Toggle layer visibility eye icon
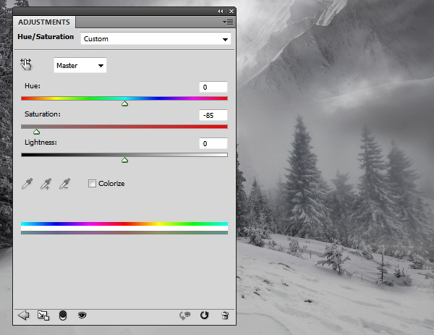The width and height of the screenshot is (434, 335). 82,315
